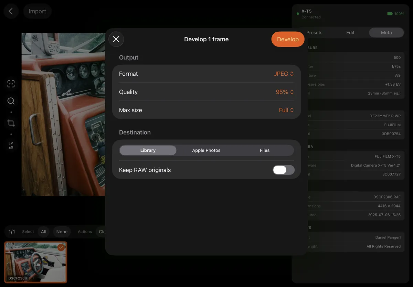The image size is (413, 287).
Task: Click aperture value f/9
Action: coord(398,75)
